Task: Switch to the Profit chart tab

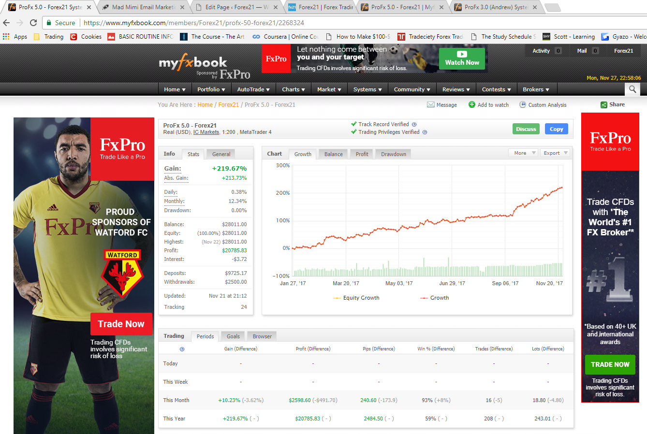Action: (362, 154)
